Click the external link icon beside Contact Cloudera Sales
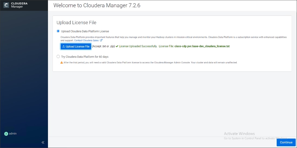297x148 pixels. tap(101, 40)
